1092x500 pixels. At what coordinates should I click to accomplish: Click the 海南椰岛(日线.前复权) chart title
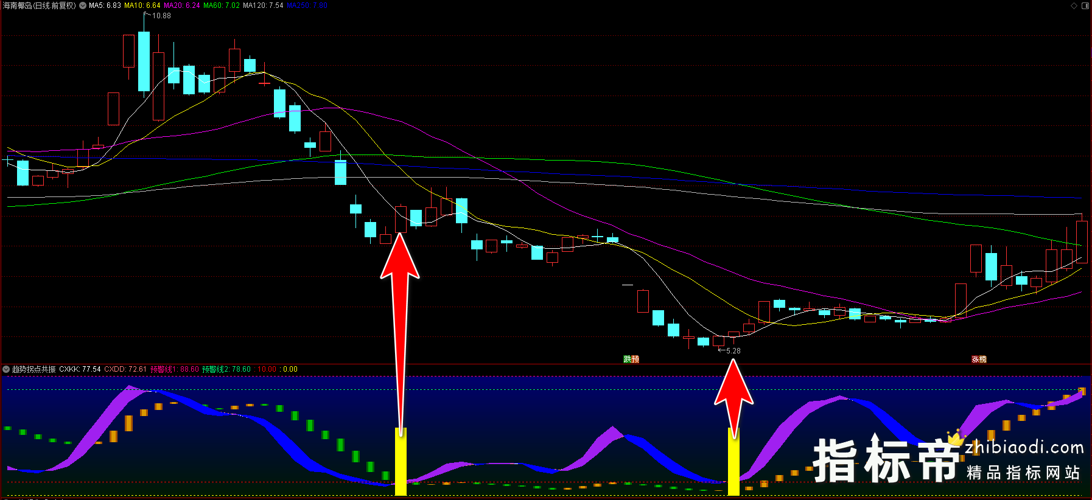pos(40,5)
